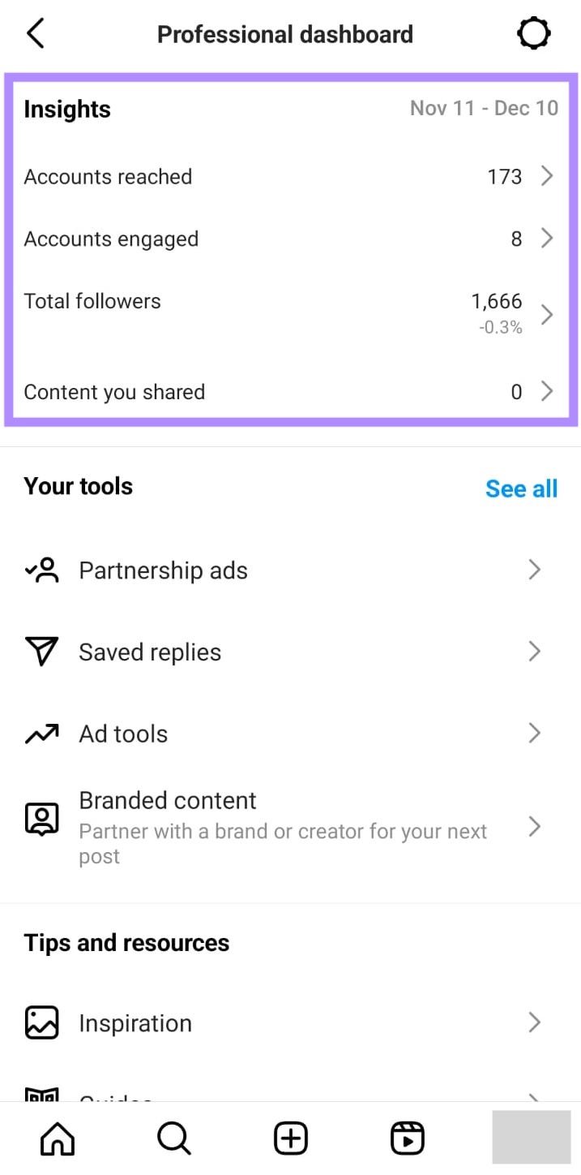Tap the See all link for Your tools
This screenshot has width=581, height=1175.
[521, 488]
